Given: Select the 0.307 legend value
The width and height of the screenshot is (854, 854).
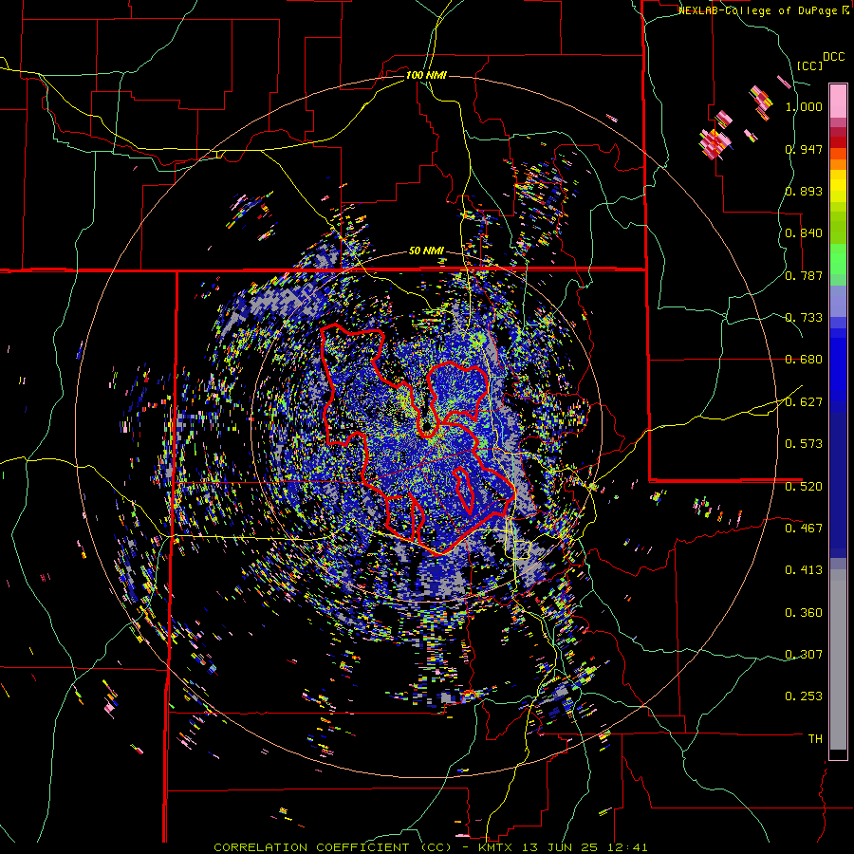Looking at the screenshot, I should coord(804,655).
